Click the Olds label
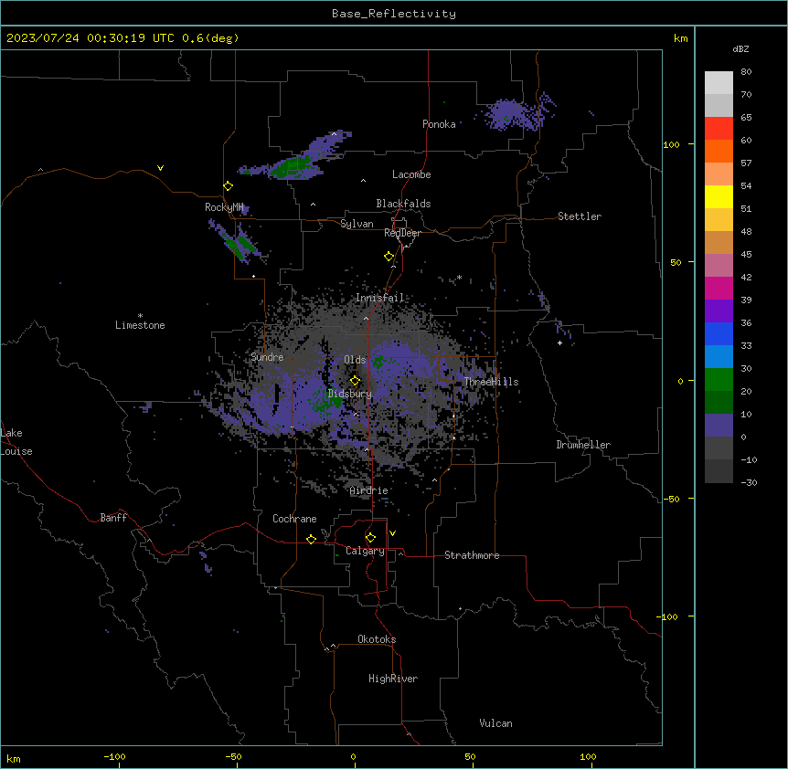Image resolution: width=788 pixels, height=769 pixels. point(355,360)
